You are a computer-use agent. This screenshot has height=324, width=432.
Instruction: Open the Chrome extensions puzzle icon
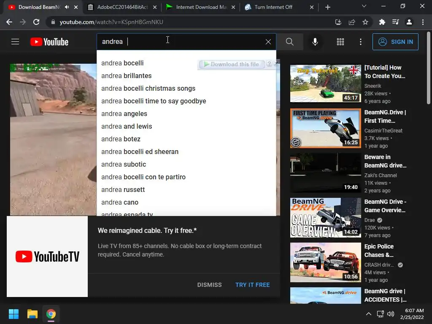tap(382, 22)
